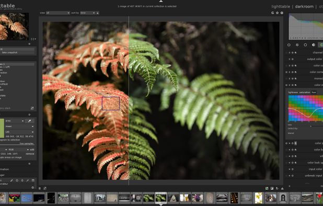Click the star overlays icon in top bar
The height and width of the screenshot is (206, 323).
click(x=278, y=13)
